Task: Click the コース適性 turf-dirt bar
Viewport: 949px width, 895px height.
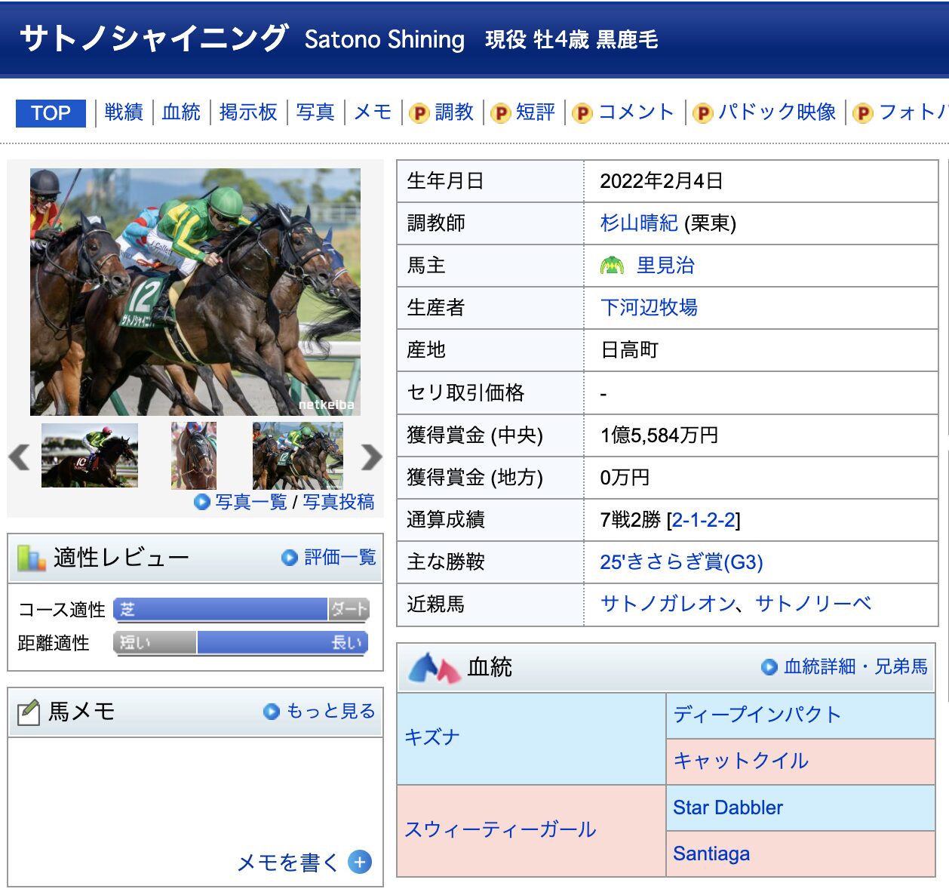Action: coord(241,610)
